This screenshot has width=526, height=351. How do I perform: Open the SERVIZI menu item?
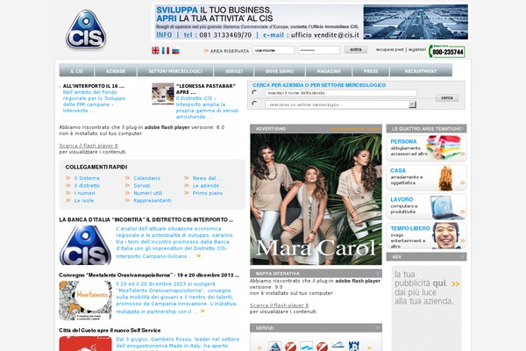click(234, 70)
